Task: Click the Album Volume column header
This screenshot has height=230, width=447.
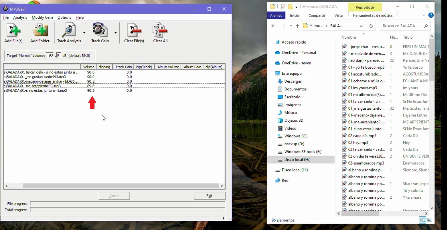Action: coord(168,67)
